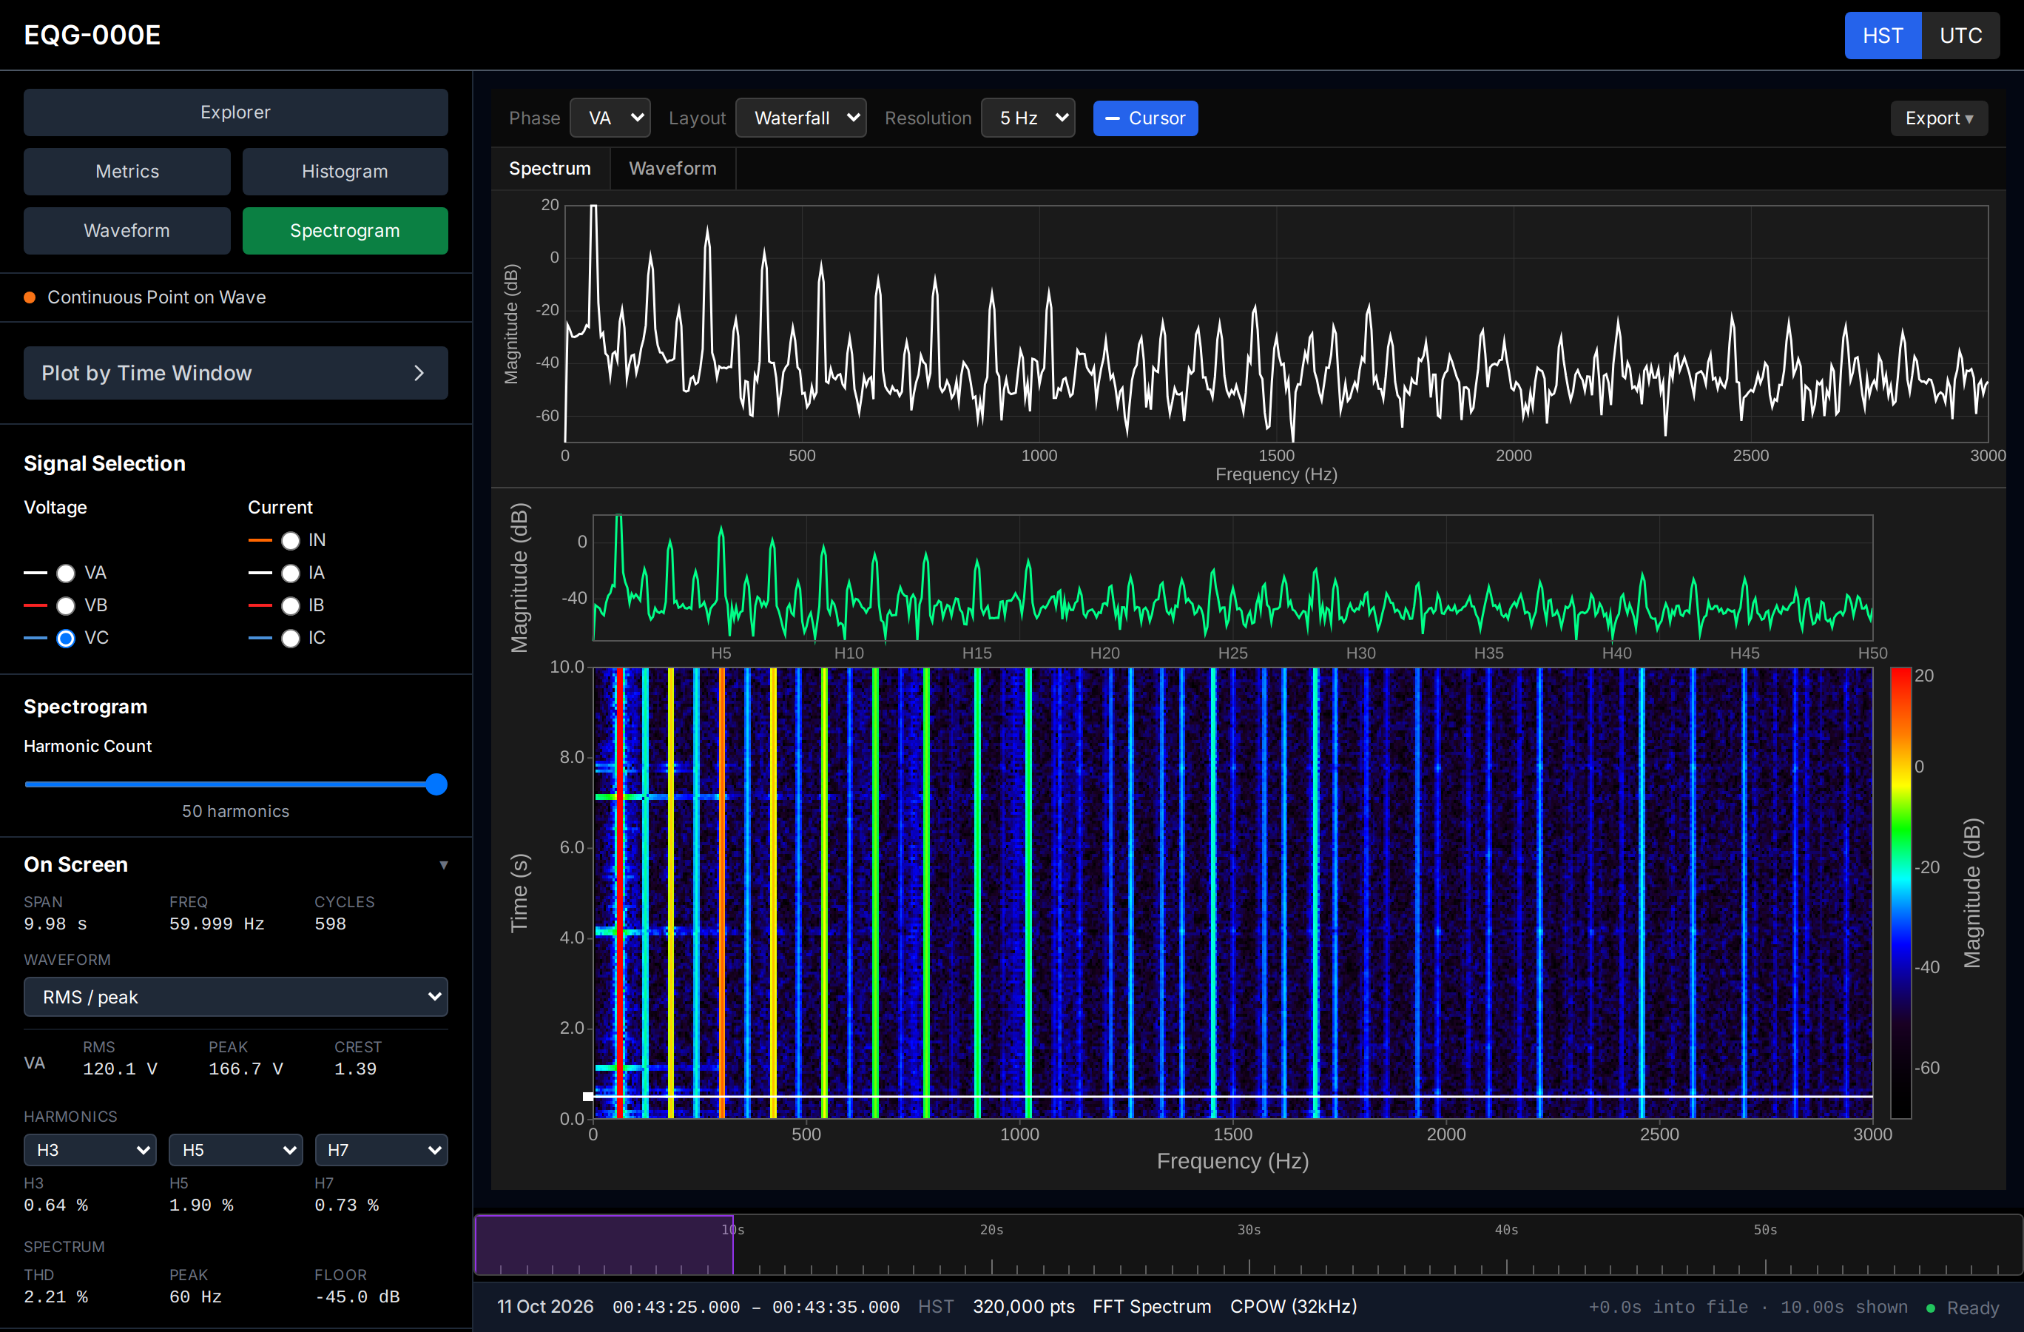Open the H7 harmonic dropdown
This screenshot has height=1332, width=2024.
[x=381, y=1149]
